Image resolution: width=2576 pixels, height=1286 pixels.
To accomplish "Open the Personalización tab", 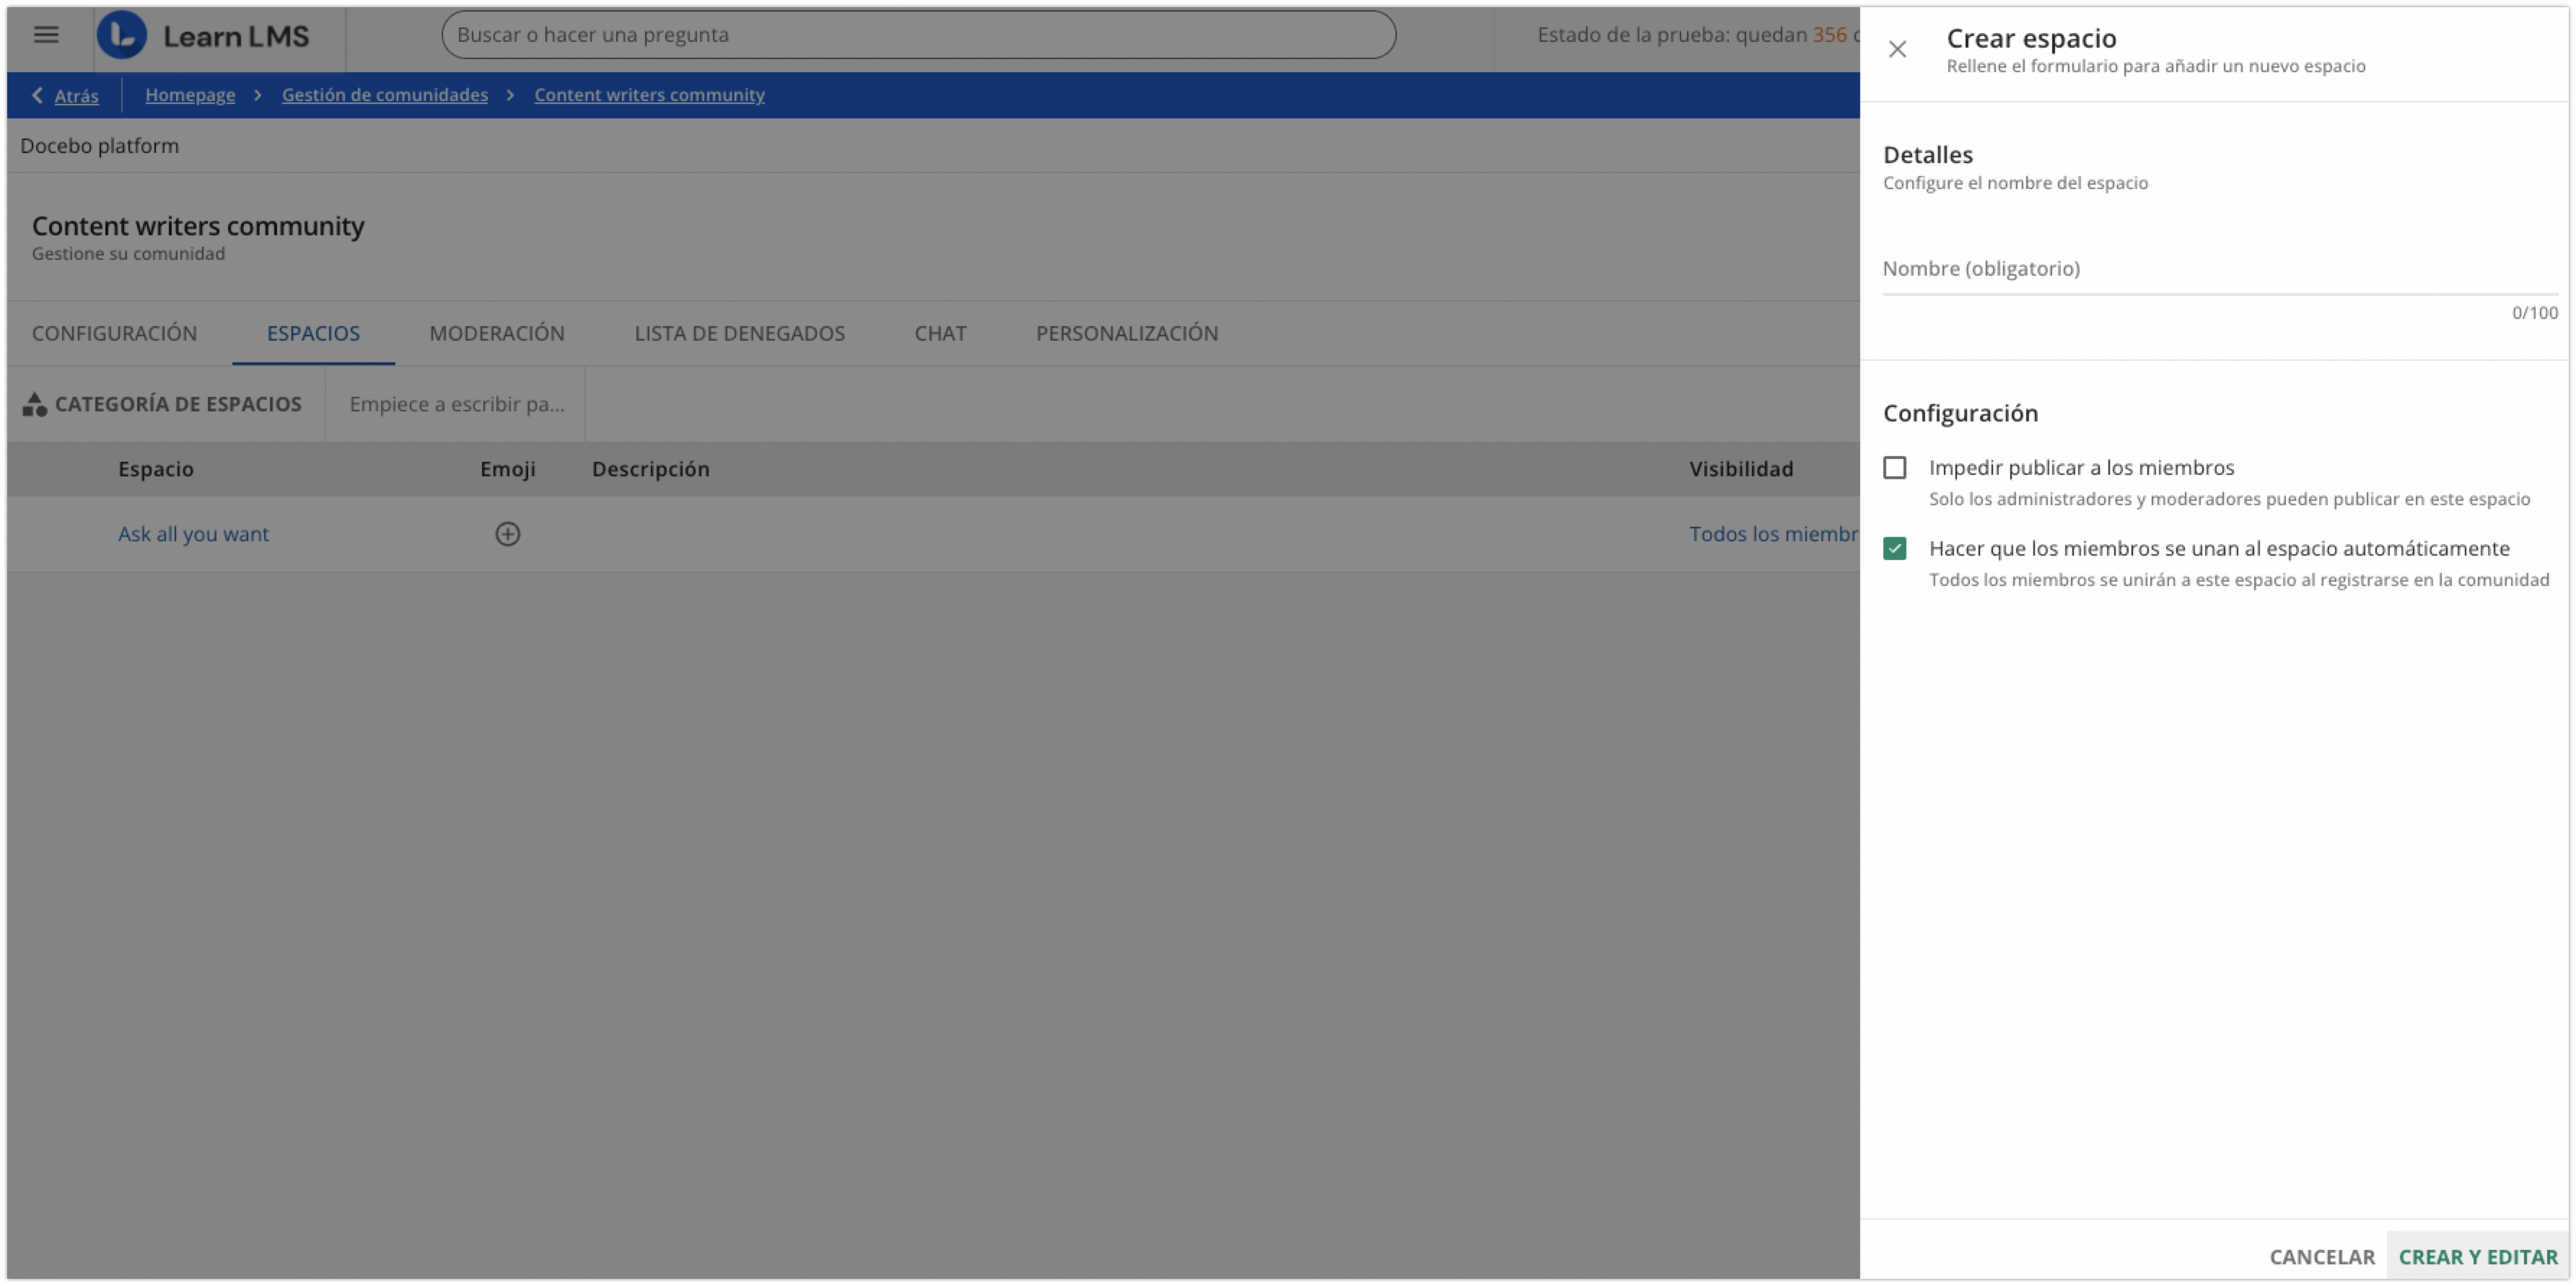I will pos(1126,333).
